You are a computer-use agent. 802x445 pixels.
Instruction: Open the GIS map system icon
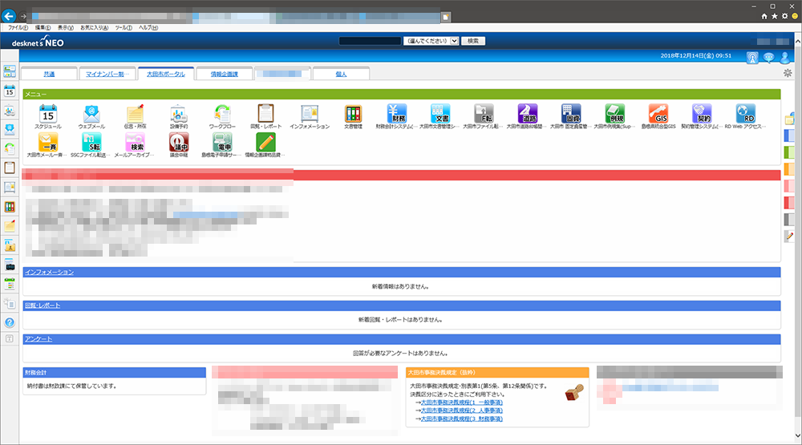pos(657,113)
